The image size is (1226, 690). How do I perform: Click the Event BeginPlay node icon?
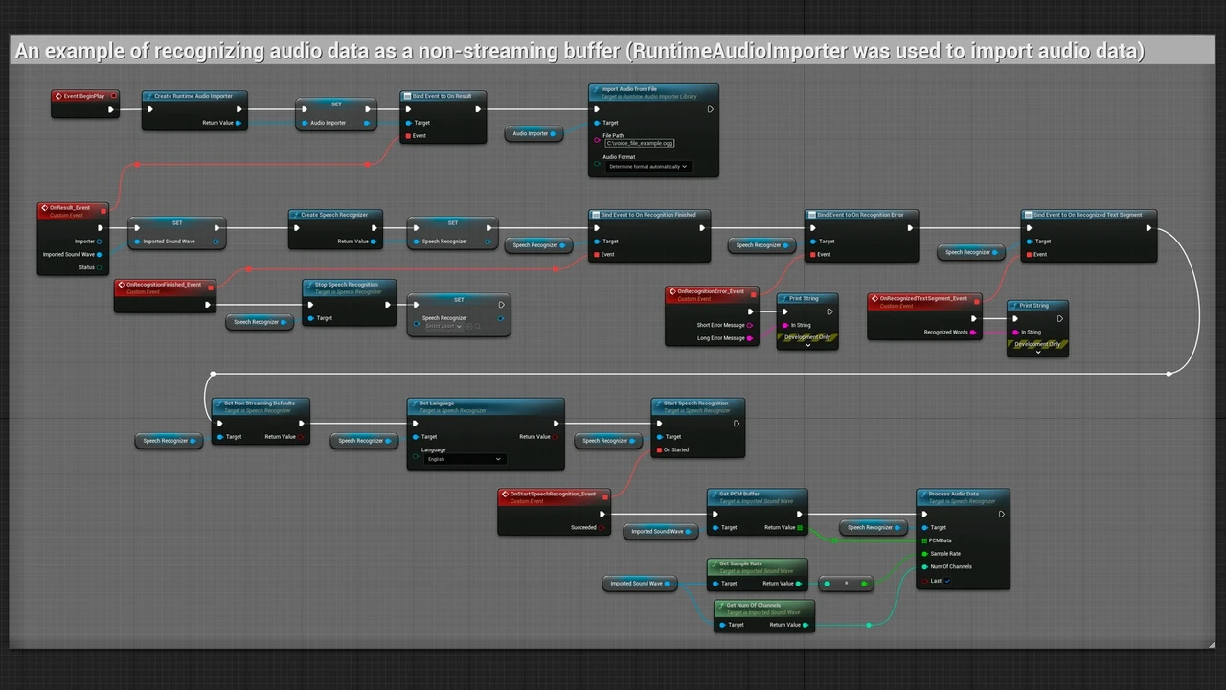click(x=57, y=96)
